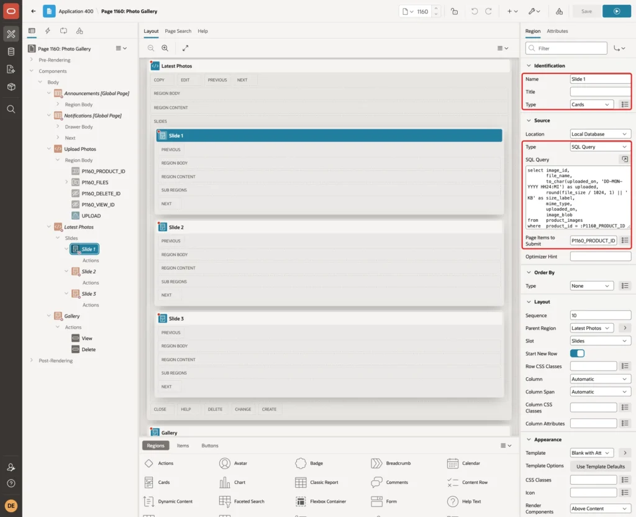Image resolution: width=636 pixels, height=517 pixels.
Task: Expand the layout pane to full size
Action: tap(185, 48)
